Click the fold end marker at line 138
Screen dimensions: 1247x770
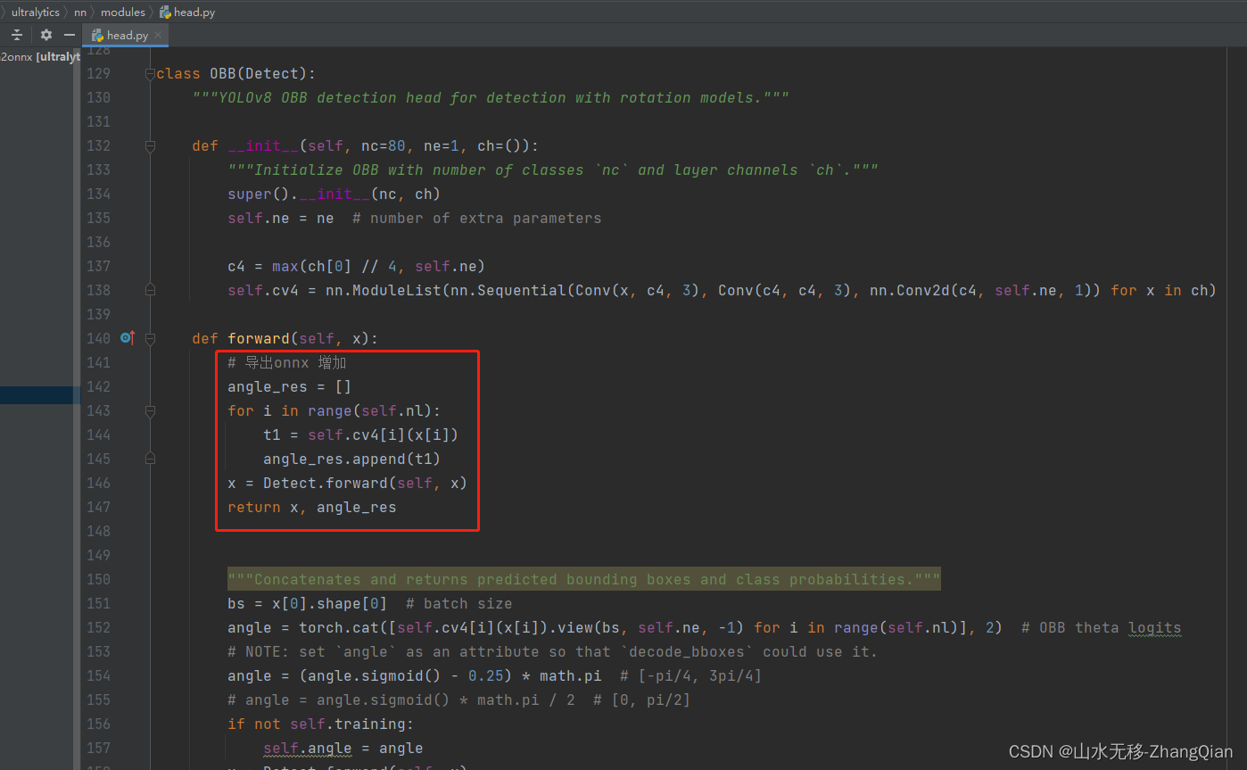pos(150,290)
